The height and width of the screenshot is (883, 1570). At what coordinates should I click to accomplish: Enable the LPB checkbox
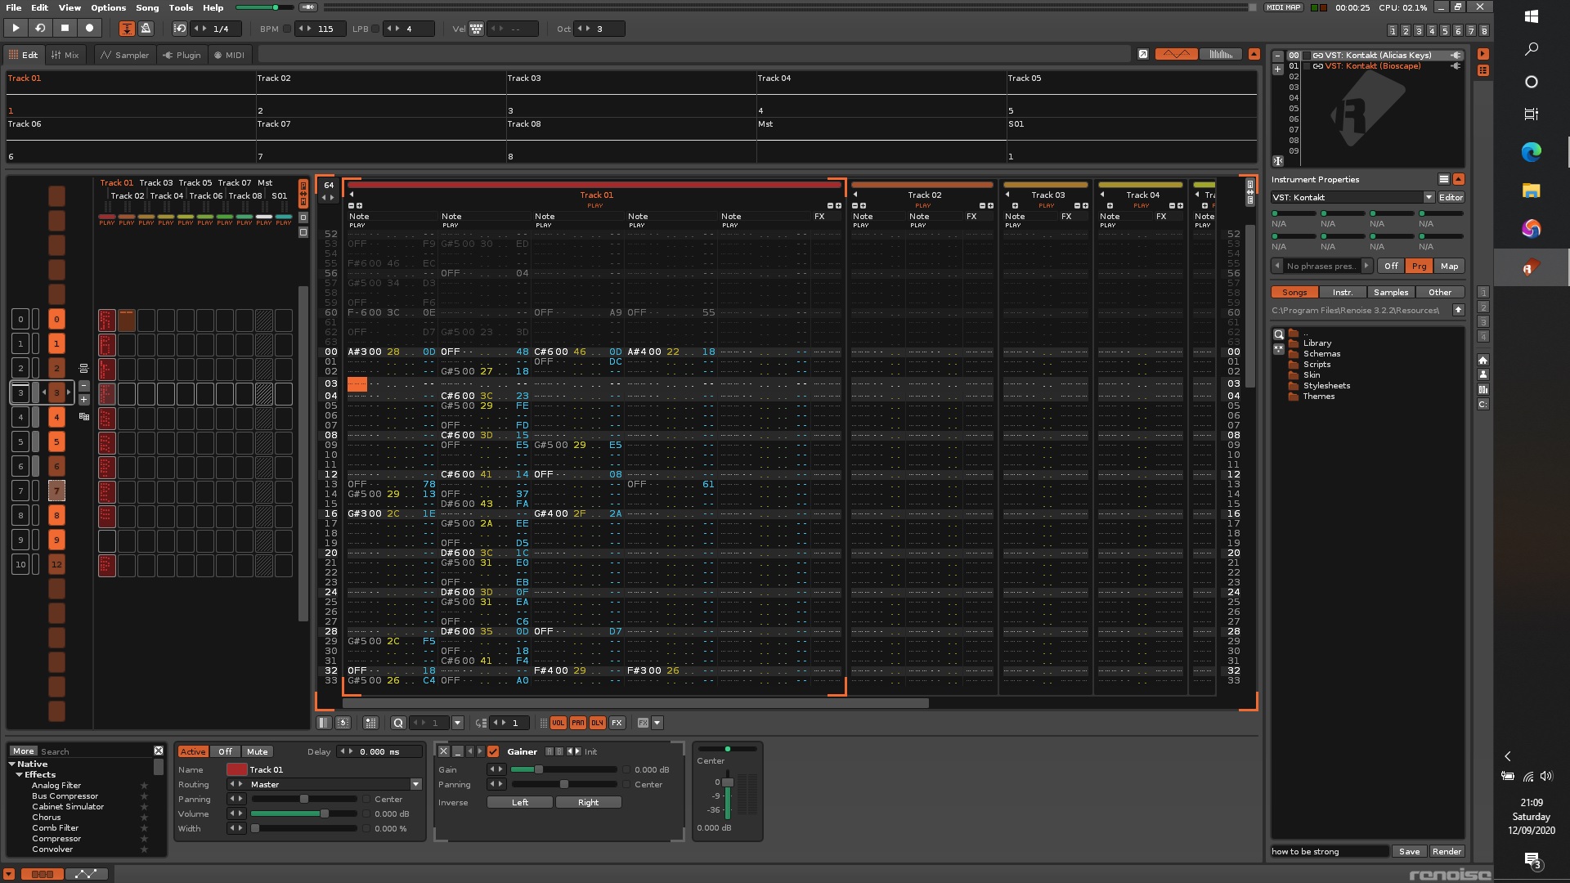tap(375, 29)
